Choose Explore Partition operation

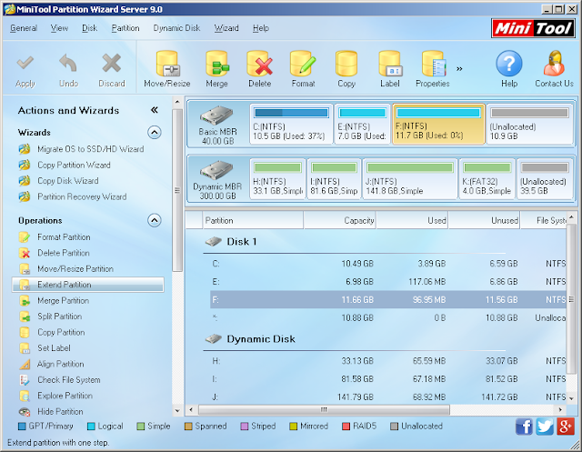tap(65, 396)
